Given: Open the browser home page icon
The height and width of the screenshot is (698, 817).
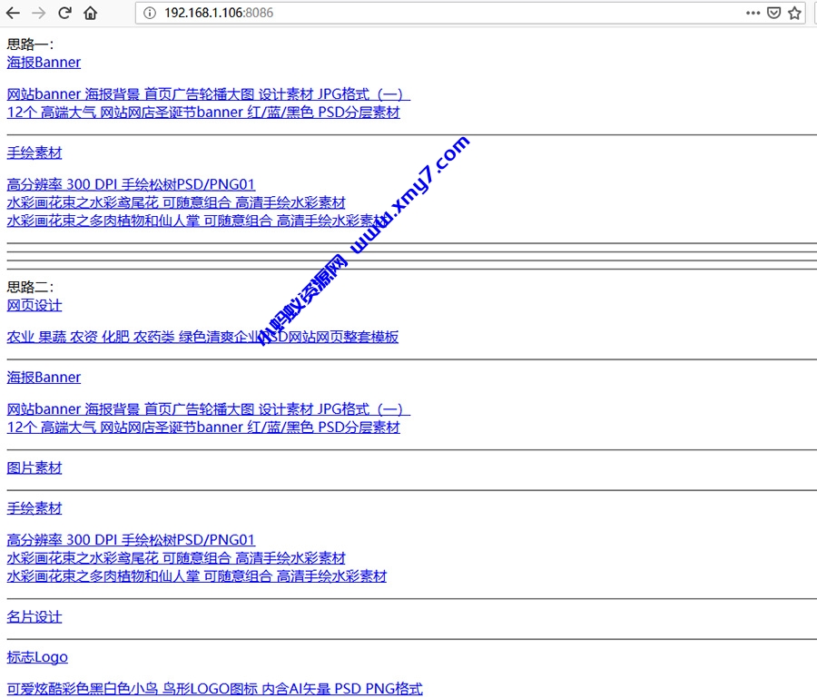Looking at the screenshot, I should (x=90, y=13).
